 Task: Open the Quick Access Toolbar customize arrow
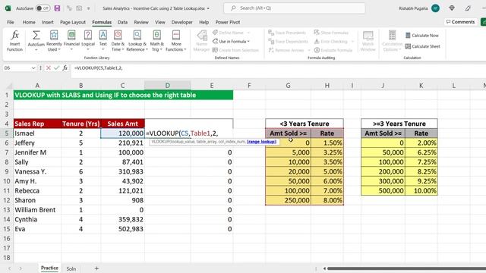coord(88,8)
